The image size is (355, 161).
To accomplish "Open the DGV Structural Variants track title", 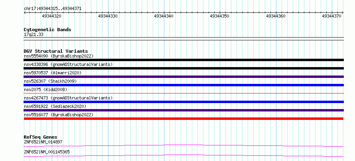I will (x=56, y=51).
